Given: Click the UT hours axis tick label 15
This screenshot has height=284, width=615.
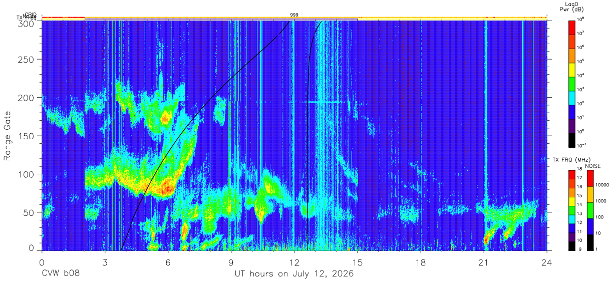Looking at the screenshot, I should [x=358, y=262].
